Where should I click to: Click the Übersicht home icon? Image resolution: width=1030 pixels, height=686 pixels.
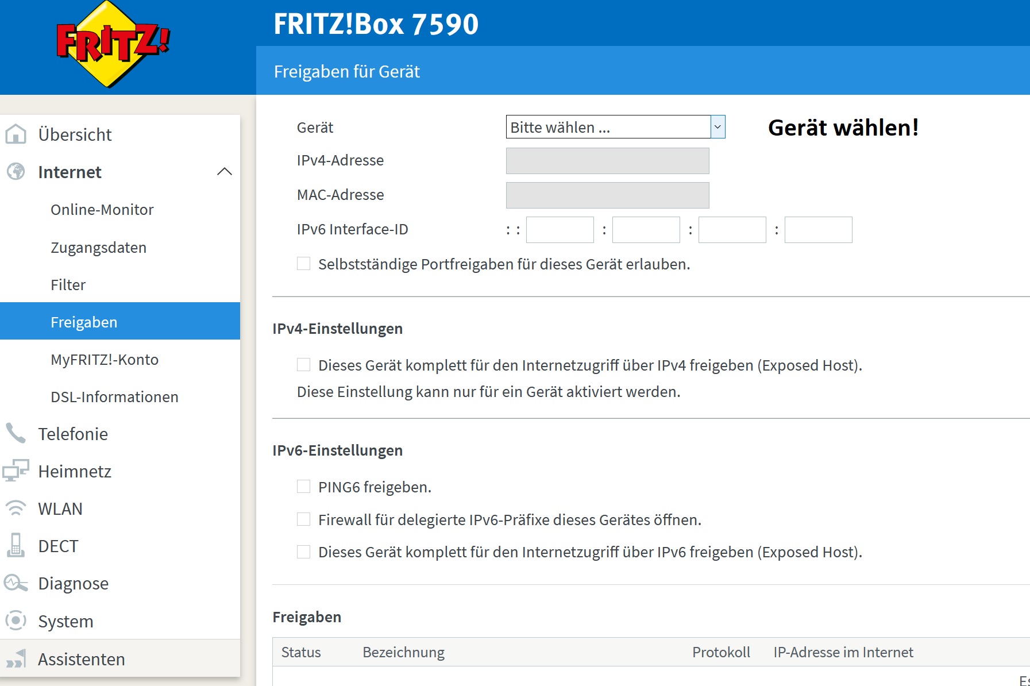pos(16,134)
